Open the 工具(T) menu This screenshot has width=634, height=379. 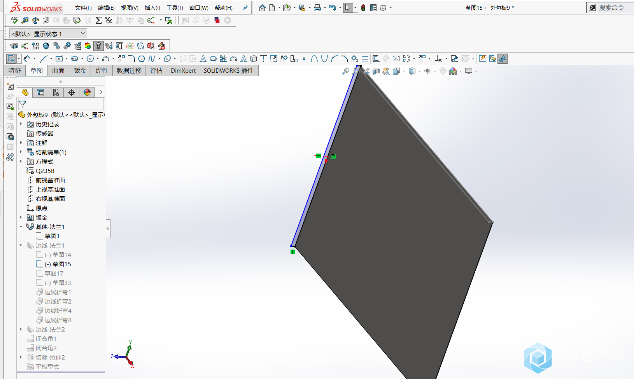click(175, 8)
